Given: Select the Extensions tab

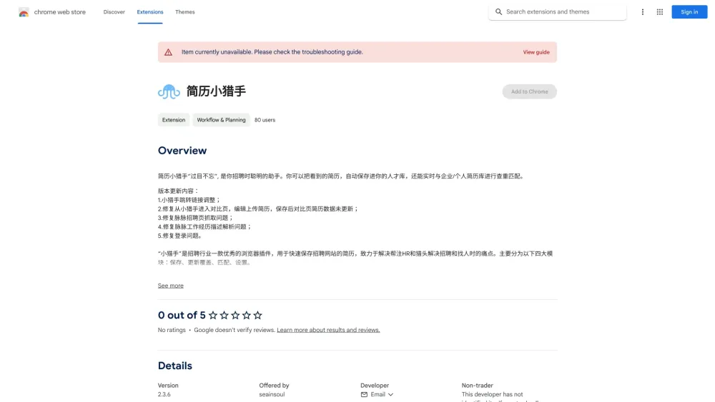Looking at the screenshot, I should point(150,12).
